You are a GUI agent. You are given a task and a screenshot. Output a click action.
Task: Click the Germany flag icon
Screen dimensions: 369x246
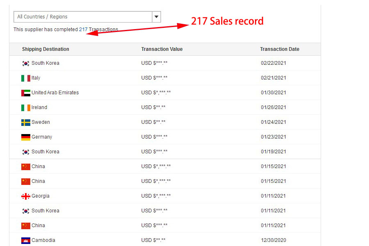pyautogui.click(x=25, y=137)
